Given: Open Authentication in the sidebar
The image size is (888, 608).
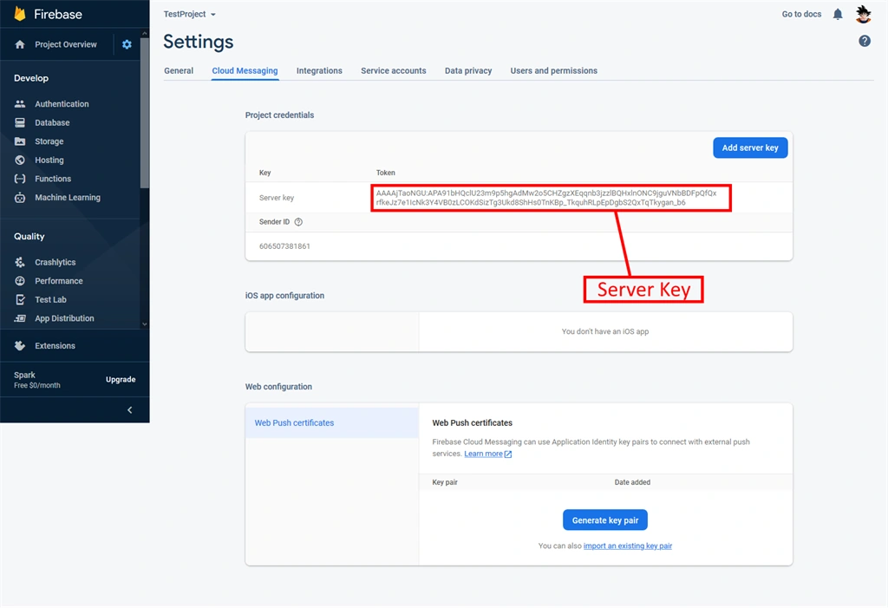Looking at the screenshot, I should [x=62, y=104].
